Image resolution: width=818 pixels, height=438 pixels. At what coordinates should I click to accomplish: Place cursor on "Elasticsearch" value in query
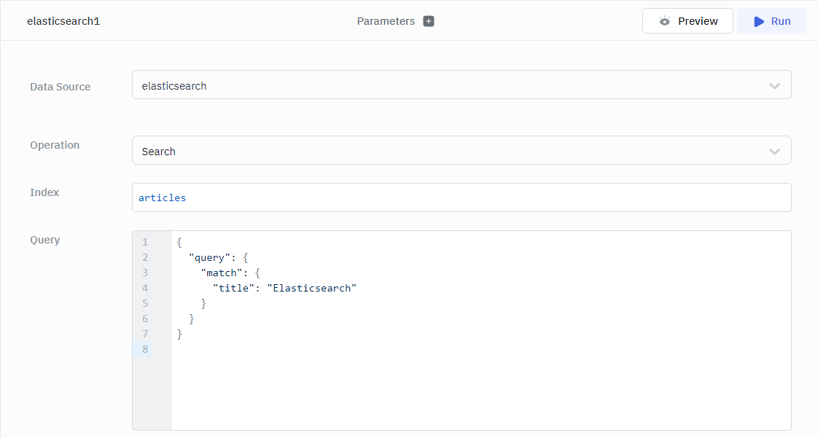pos(311,288)
